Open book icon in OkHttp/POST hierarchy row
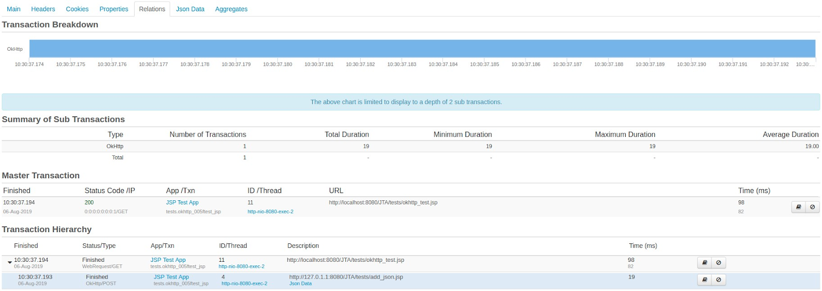 [x=704, y=280]
